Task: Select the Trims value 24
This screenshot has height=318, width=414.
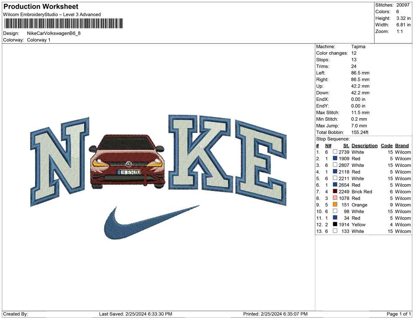Action: click(354, 66)
